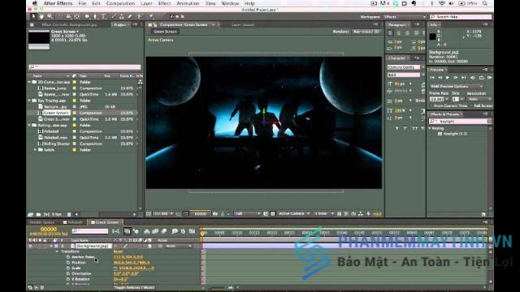Select the Puppet Pin tool
Image resolution: width=520 pixels, height=292 pixels.
coord(151,16)
